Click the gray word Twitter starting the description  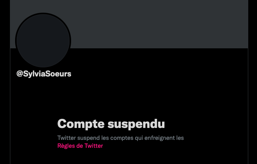tap(67, 138)
